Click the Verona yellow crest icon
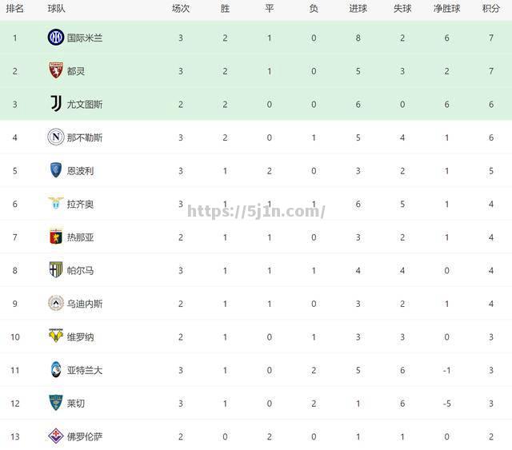Screen dimensions: 512x450 [56, 336]
